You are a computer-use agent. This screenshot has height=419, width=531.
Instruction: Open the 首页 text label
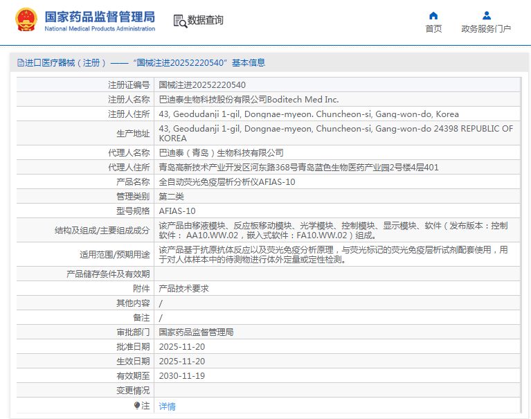433,29
